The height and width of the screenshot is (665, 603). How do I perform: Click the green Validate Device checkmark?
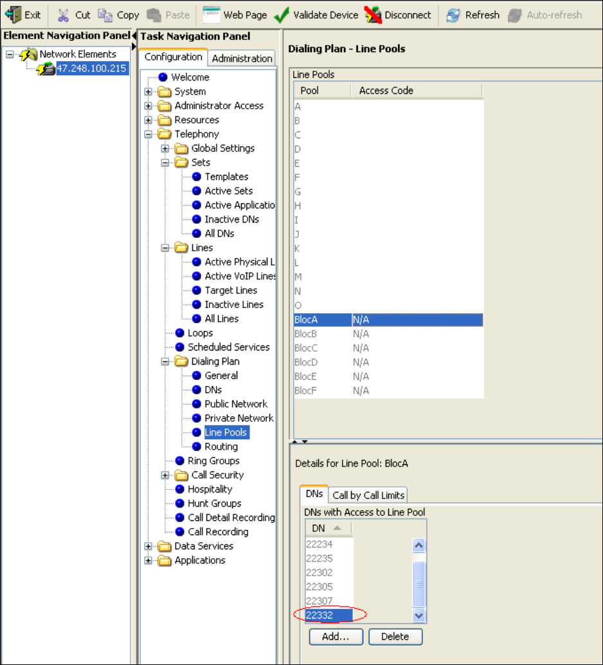[x=282, y=15]
